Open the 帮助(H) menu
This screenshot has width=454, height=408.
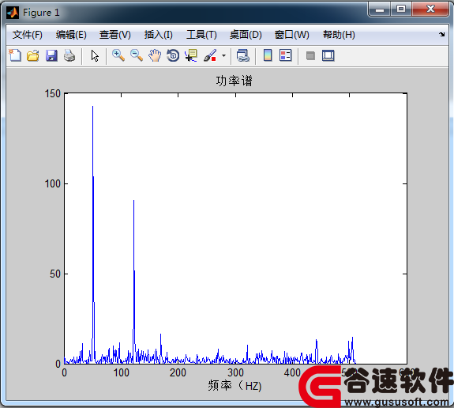(339, 35)
